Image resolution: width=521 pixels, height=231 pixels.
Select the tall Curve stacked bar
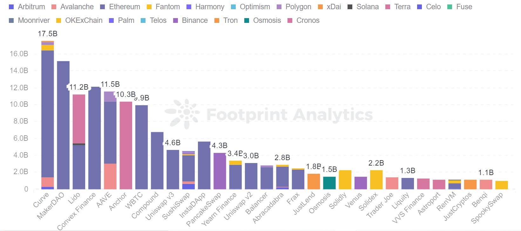click(48, 115)
